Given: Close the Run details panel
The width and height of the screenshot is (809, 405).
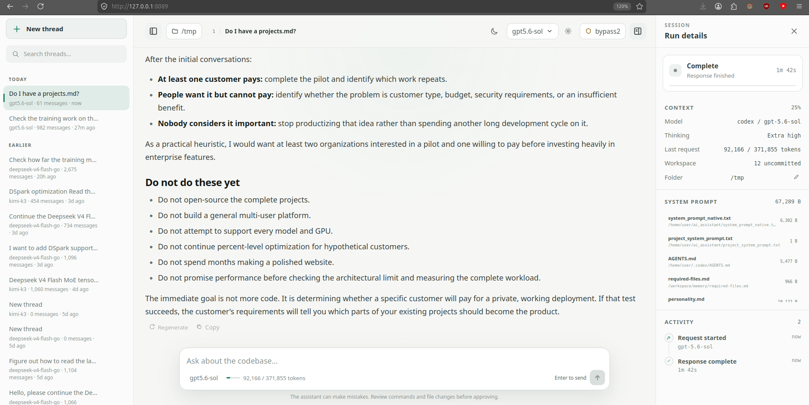Looking at the screenshot, I should tap(794, 31).
